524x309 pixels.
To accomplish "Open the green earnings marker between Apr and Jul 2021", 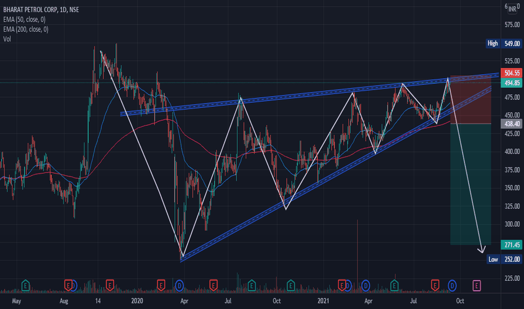I will [x=394, y=285].
